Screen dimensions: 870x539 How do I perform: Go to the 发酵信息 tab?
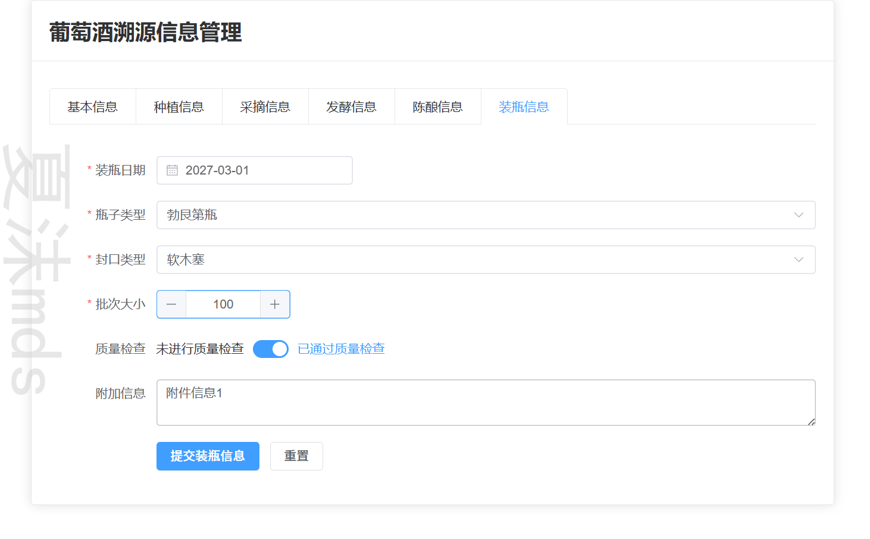352,107
